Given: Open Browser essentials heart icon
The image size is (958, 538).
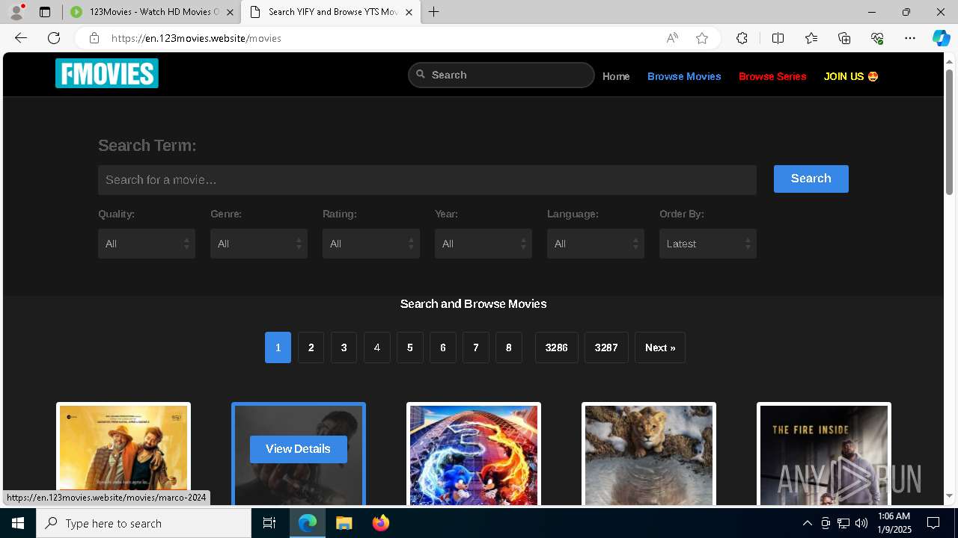Looking at the screenshot, I should pyautogui.click(x=877, y=38).
